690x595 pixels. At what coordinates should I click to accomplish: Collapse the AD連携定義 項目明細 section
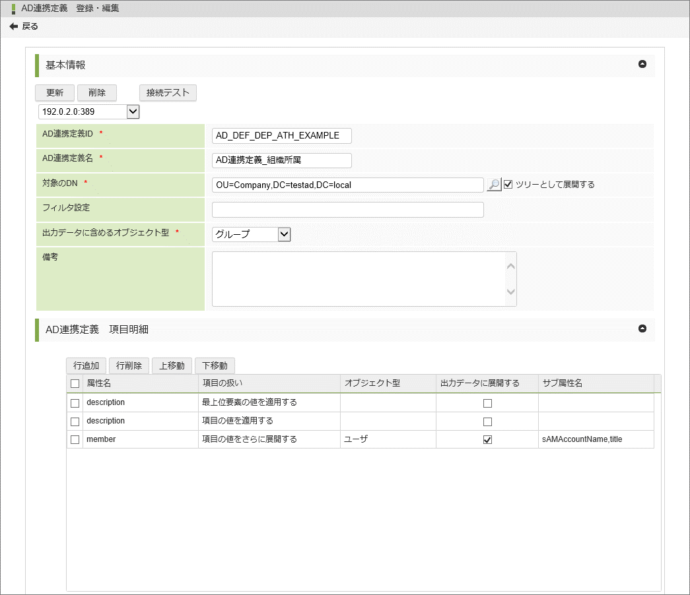[x=642, y=329]
